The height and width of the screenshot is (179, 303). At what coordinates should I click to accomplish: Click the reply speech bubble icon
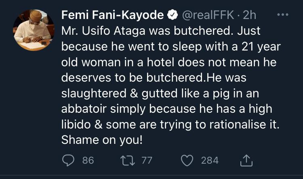point(69,160)
